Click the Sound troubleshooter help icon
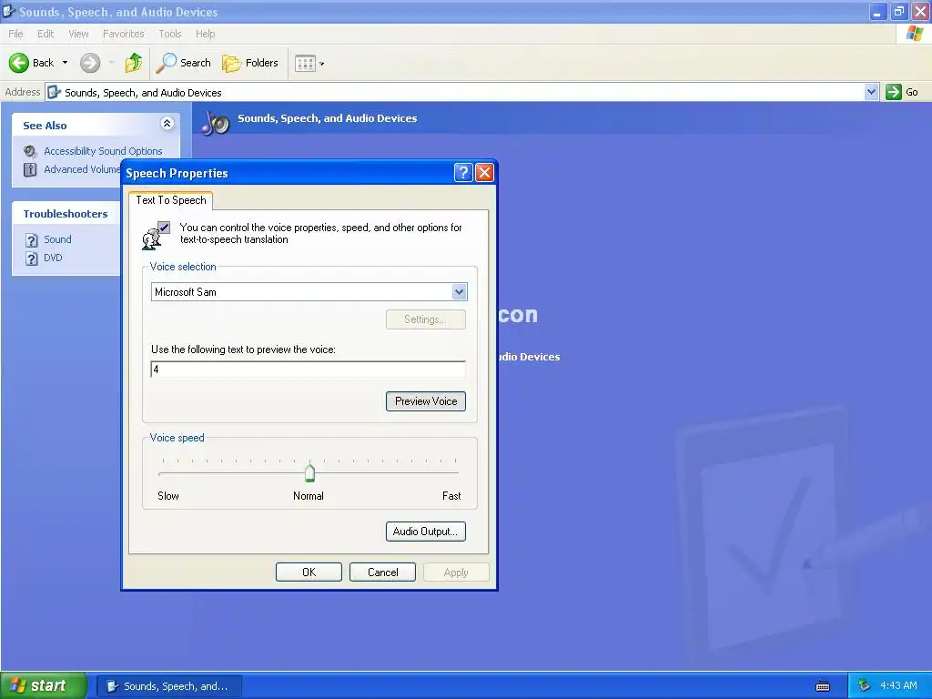The image size is (932, 699). [32, 240]
